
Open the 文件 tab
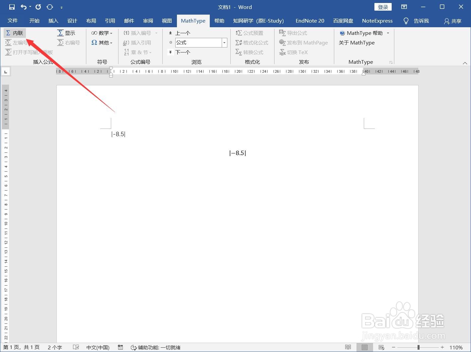13,21
